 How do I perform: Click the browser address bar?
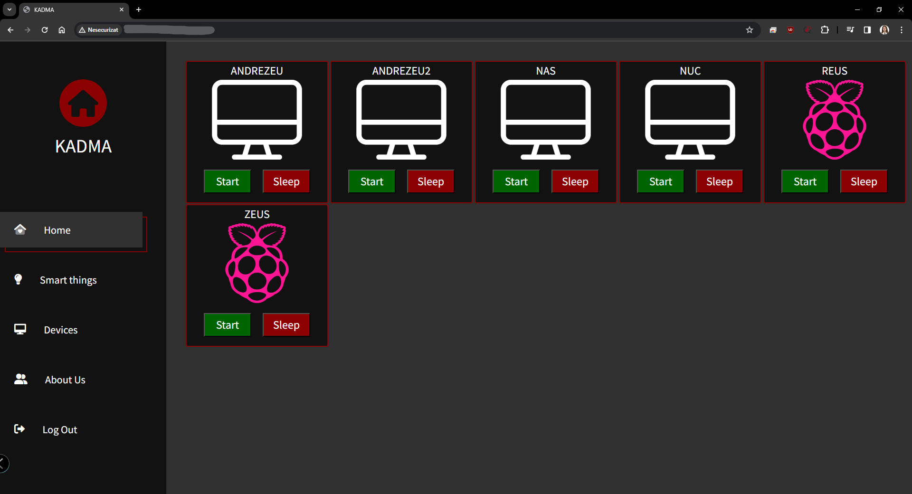[x=427, y=30]
